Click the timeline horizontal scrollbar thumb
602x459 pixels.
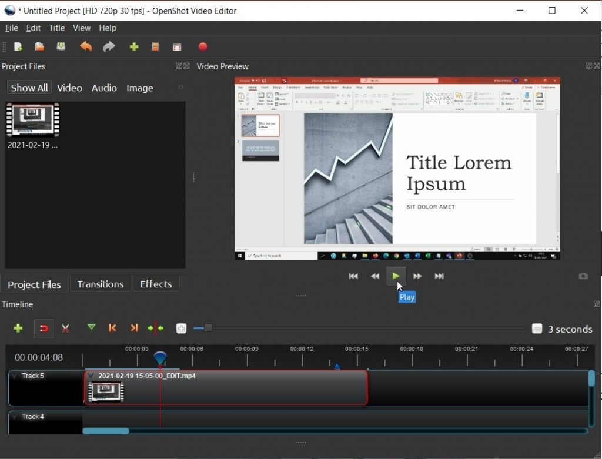coord(106,431)
